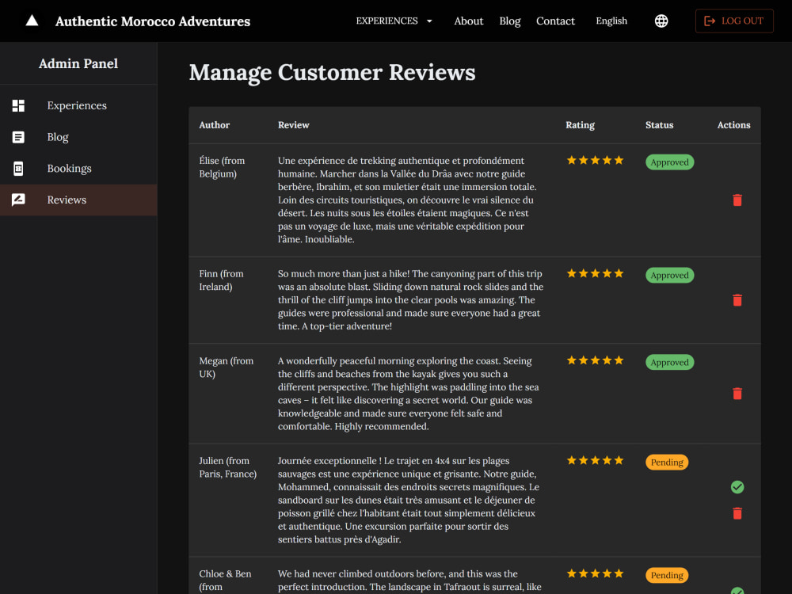Select author Finn (from Ireland)
Screen dimensions: 792x594
[221, 280]
